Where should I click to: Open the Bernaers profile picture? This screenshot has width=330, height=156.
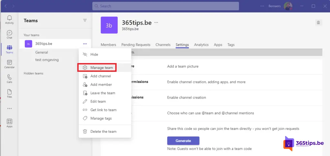[288, 6]
